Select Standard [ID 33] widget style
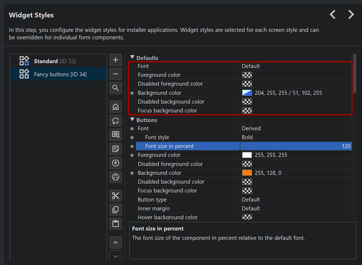Image resolution: width=362 pixels, height=265 pixels. [55, 61]
